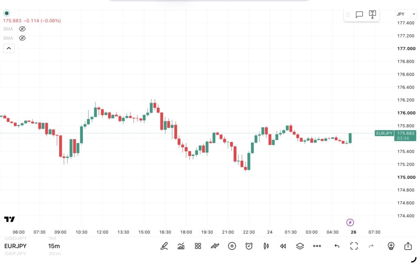Image resolution: width=418 pixels, height=264 pixels.
Task: Open the compare symbols icon
Action: coord(215,246)
